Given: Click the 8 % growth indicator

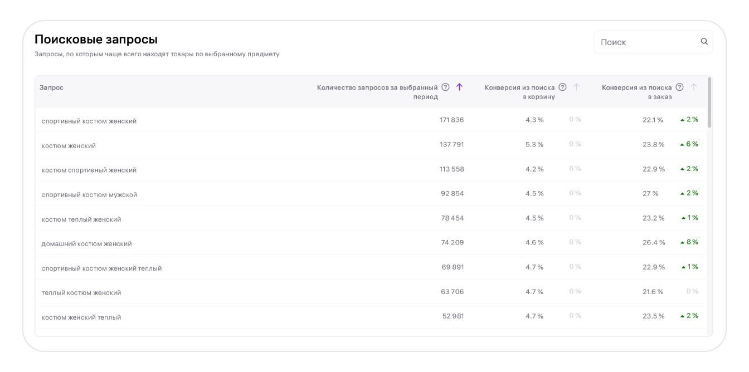Looking at the screenshot, I should coord(689,242).
